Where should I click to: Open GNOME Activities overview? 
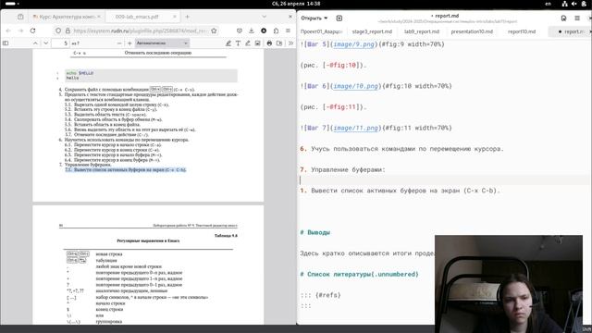[12, 4]
